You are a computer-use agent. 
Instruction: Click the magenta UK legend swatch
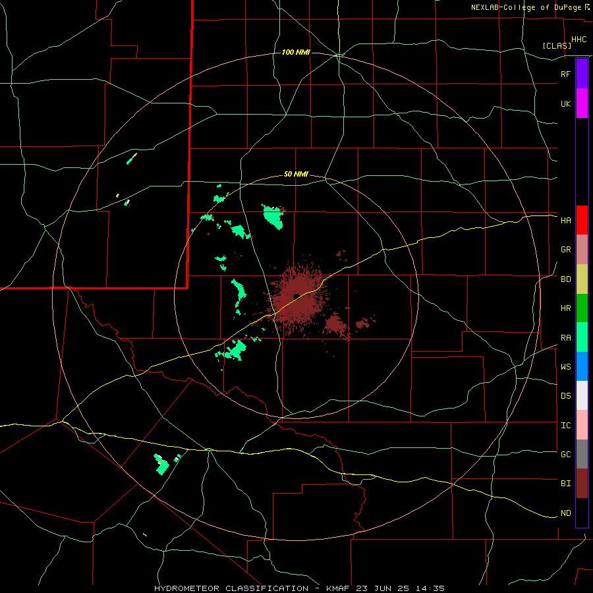click(x=582, y=103)
